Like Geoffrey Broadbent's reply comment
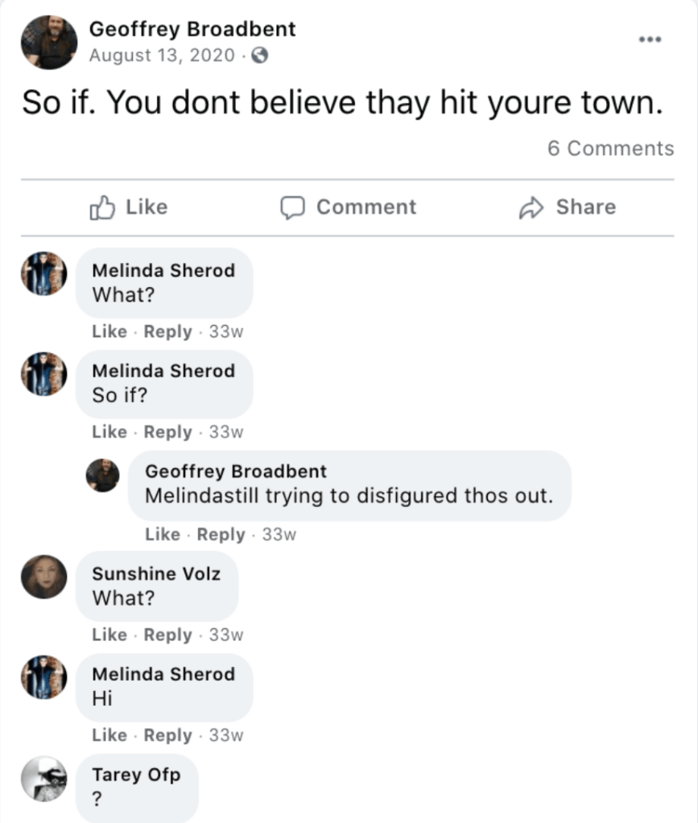 pos(163,534)
